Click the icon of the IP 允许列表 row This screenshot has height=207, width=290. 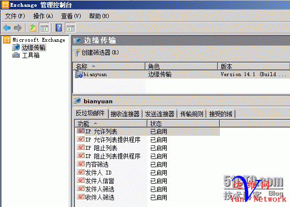coord(81,131)
